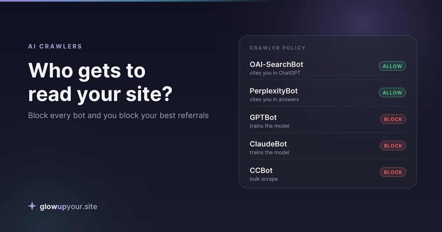This screenshot has height=232, width=442.
Task: Click the 'Who gets to read your site?' headline
Action: 100,82
